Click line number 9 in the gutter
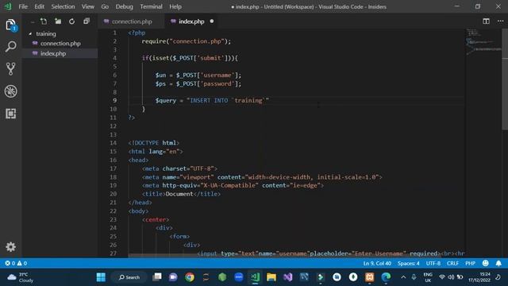Image resolution: width=508 pixels, height=286 pixels. tap(114, 101)
